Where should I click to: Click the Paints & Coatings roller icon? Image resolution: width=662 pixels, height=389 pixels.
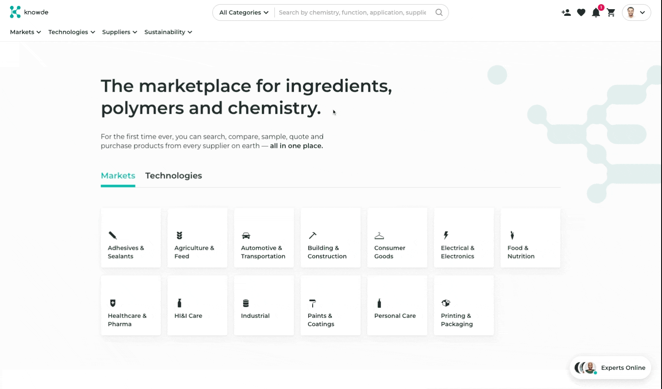click(312, 303)
